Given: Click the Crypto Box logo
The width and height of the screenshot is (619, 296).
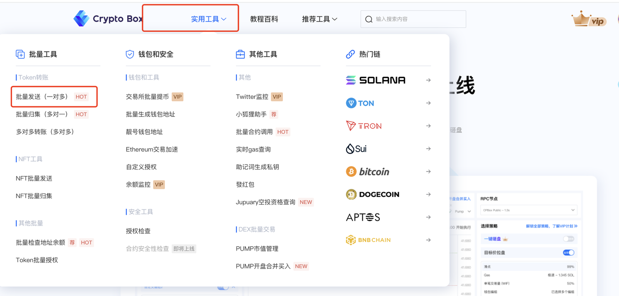Looking at the screenshot, I should [108, 19].
